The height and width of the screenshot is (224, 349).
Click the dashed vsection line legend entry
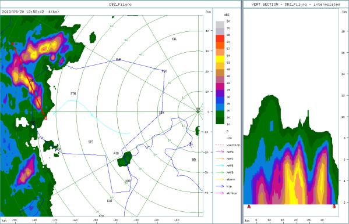click(x=227, y=145)
